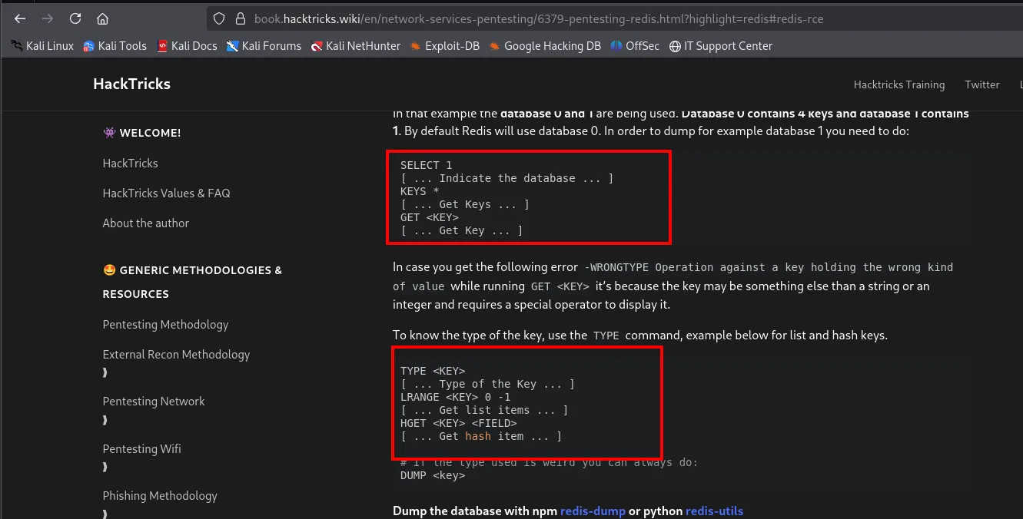Reload the page with the refresh icon
Image resolution: width=1023 pixels, height=519 pixels.
coord(75,18)
